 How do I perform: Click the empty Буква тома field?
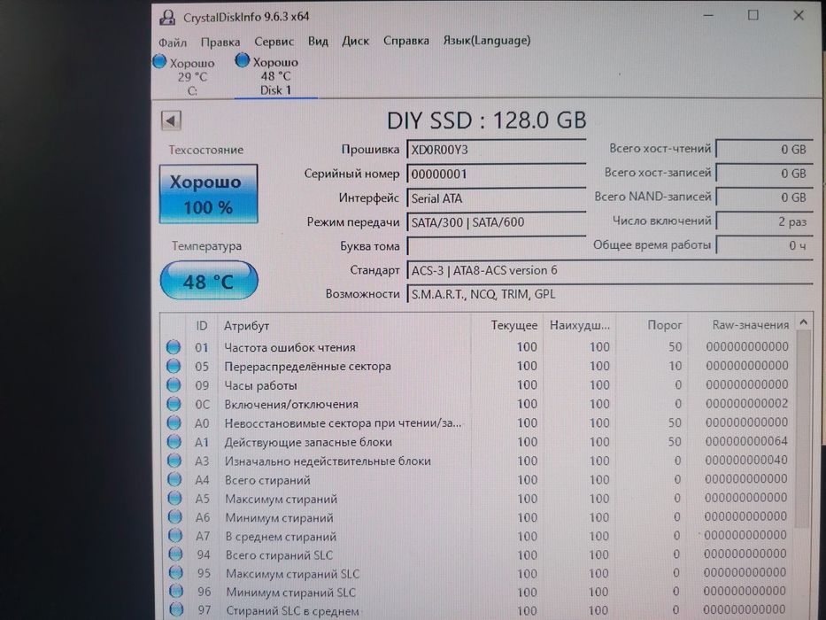coord(497,246)
